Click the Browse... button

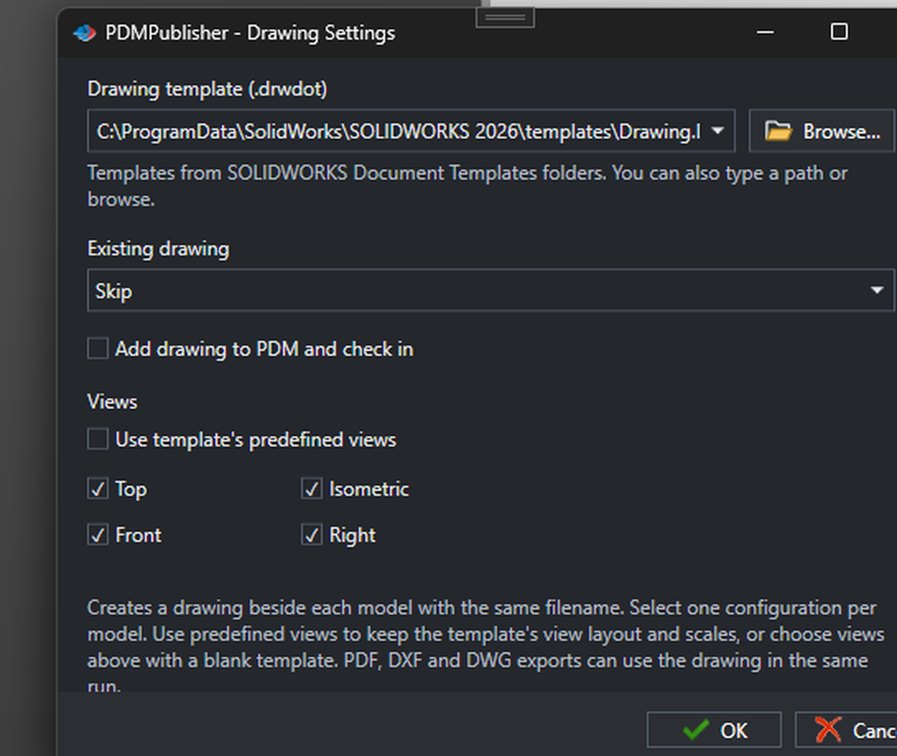[x=822, y=131]
